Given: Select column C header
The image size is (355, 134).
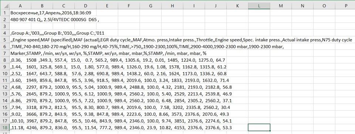Looking at the screenshot, I should coord(64,6).
